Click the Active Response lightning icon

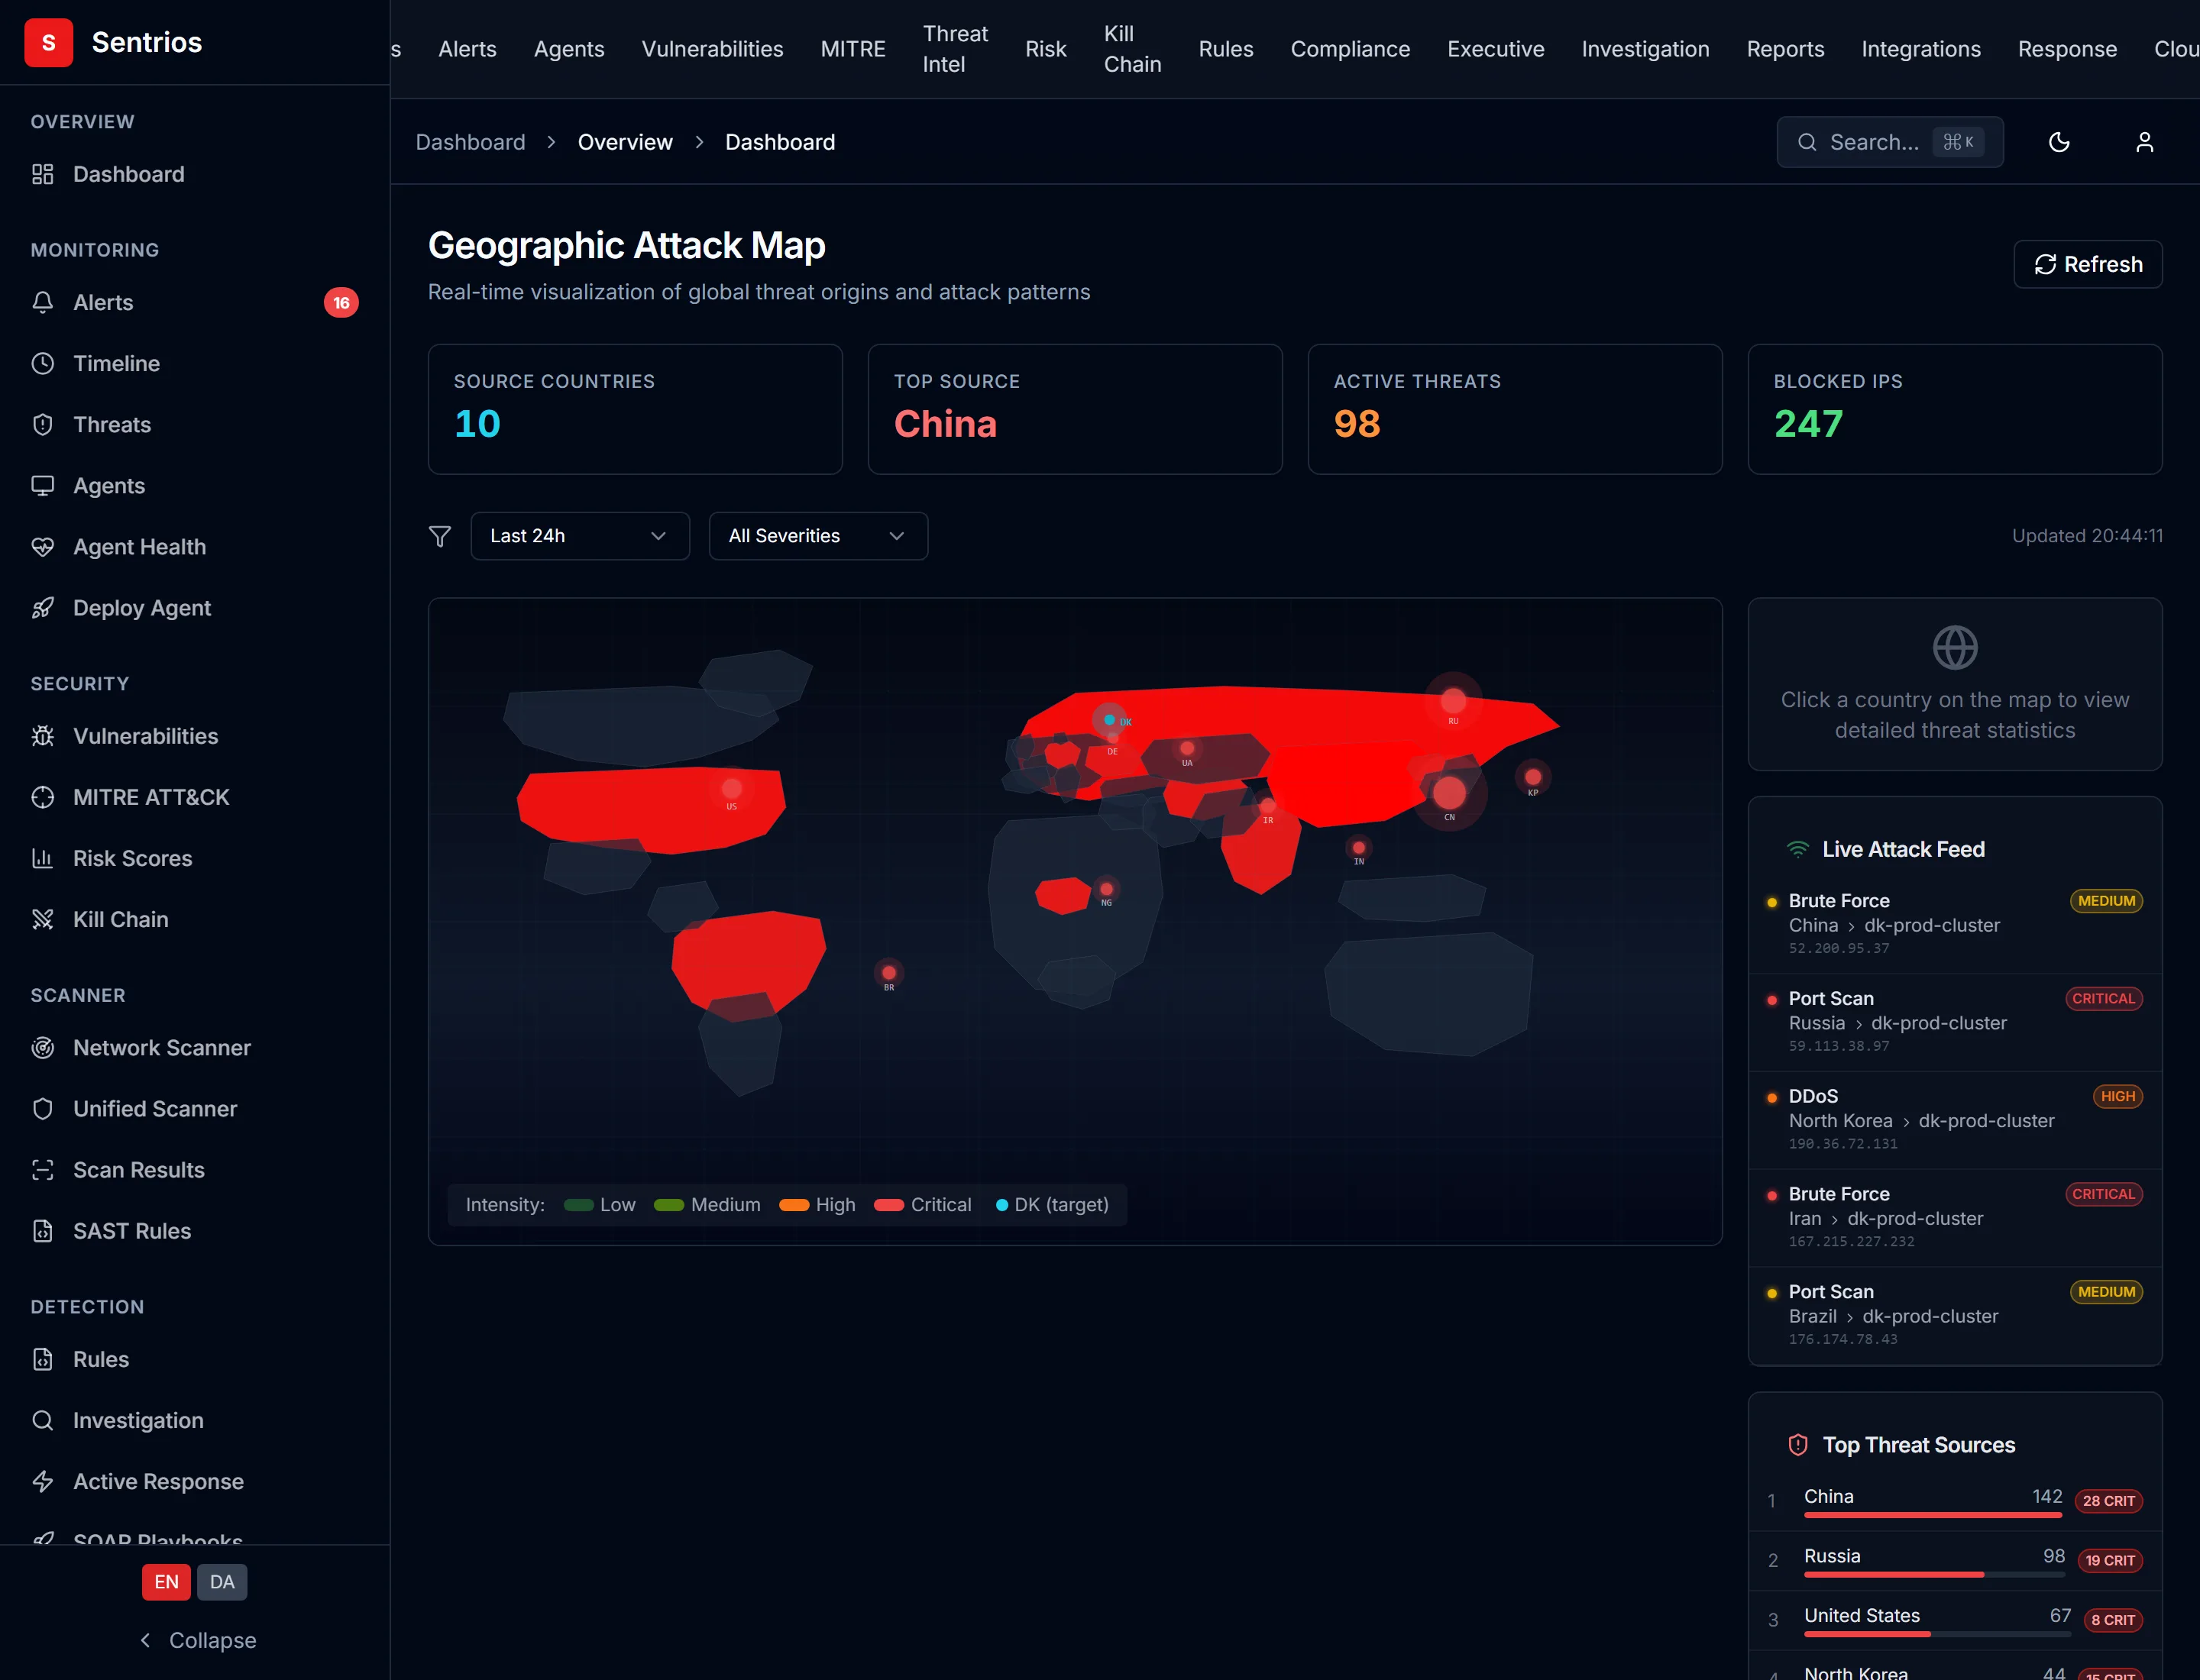click(42, 1481)
